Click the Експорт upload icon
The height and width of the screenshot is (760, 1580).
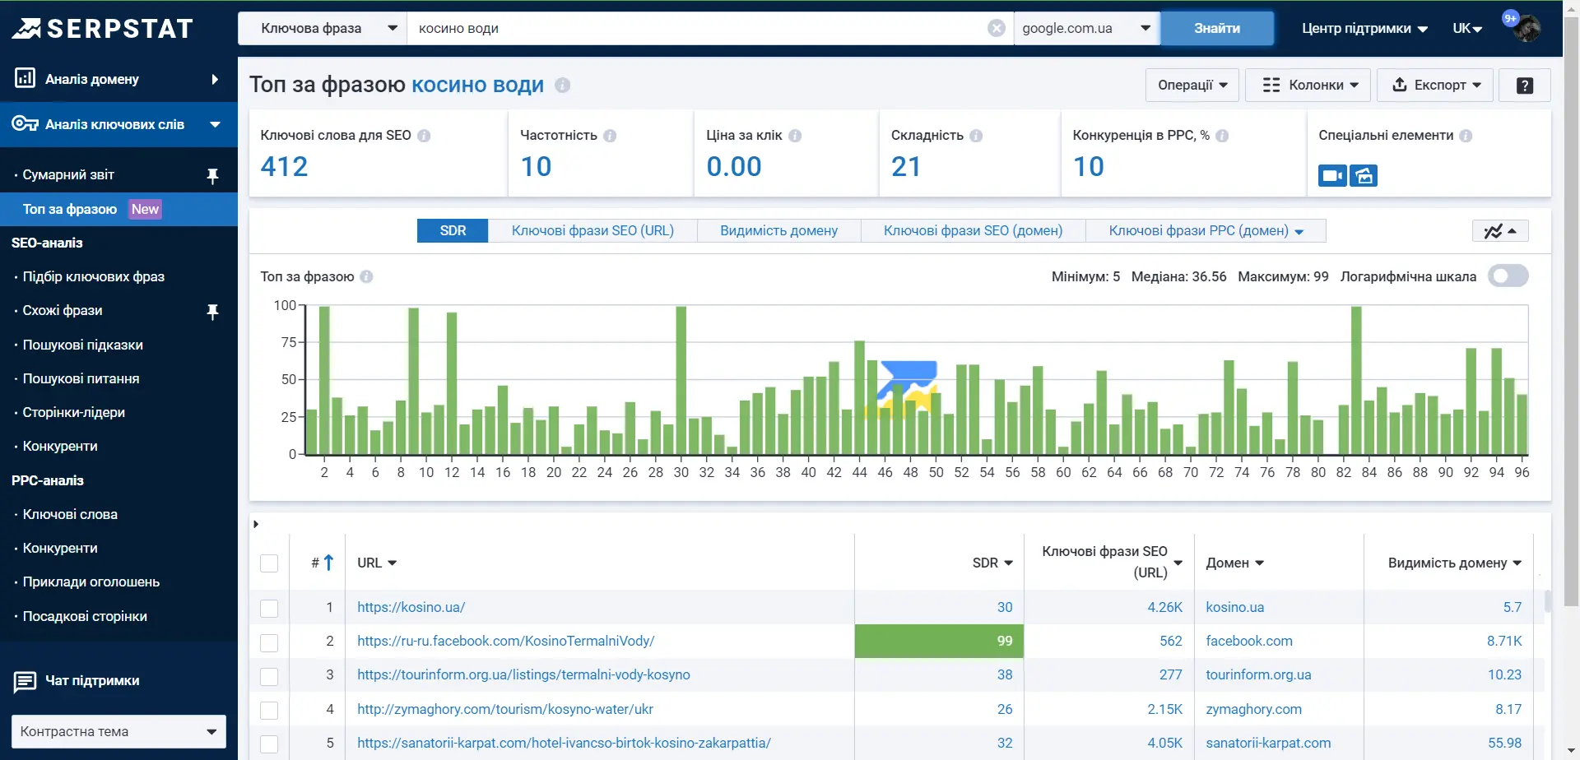[1399, 85]
